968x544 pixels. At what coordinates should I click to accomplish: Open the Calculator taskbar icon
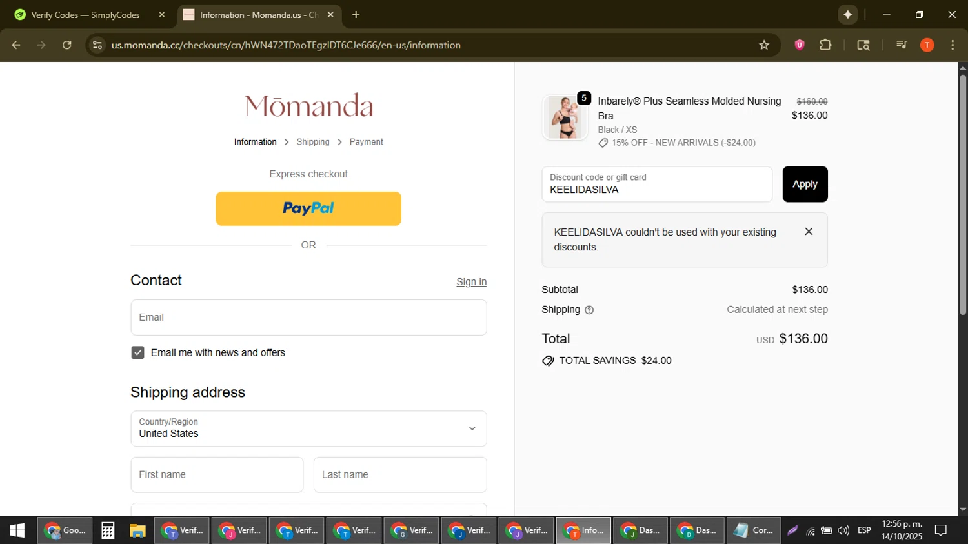(108, 530)
